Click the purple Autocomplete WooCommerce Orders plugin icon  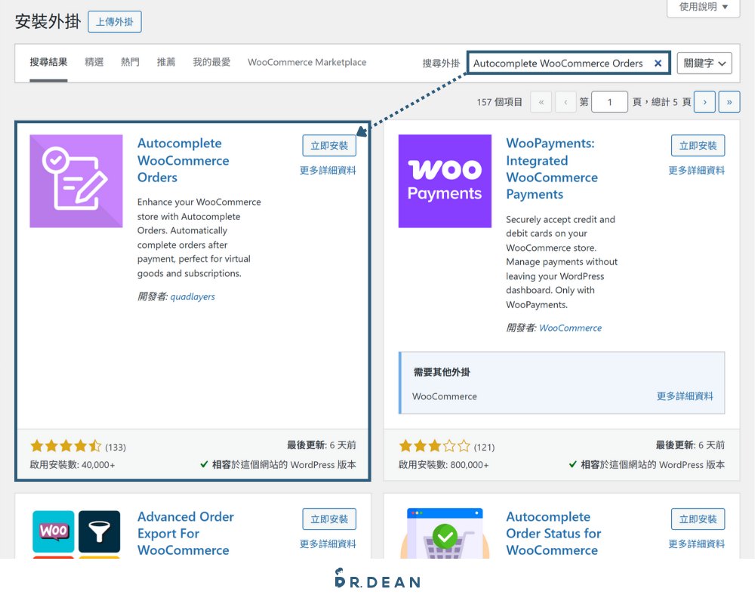coord(75,180)
